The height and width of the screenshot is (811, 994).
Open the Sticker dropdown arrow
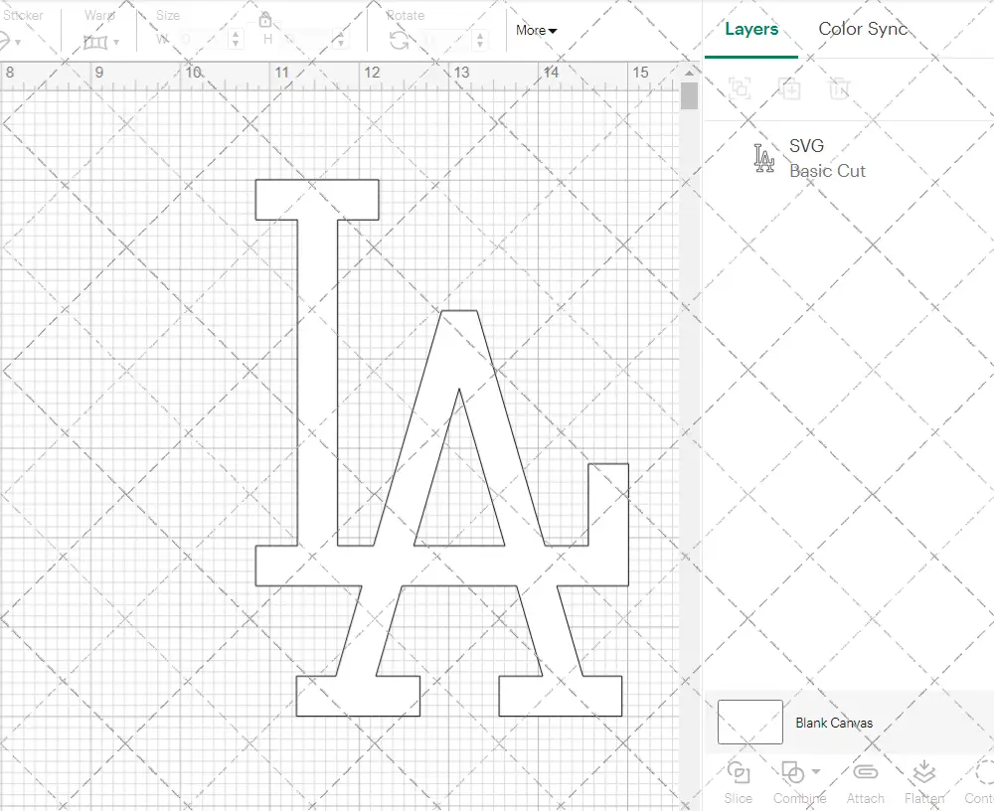point(18,42)
